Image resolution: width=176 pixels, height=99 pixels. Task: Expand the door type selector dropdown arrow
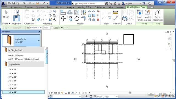pos(39,40)
